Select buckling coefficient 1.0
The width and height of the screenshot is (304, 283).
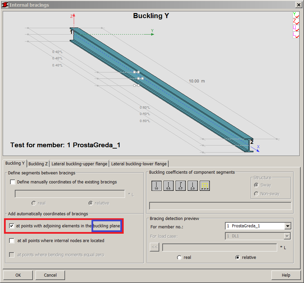pyautogui.click(x=156, y=186)
